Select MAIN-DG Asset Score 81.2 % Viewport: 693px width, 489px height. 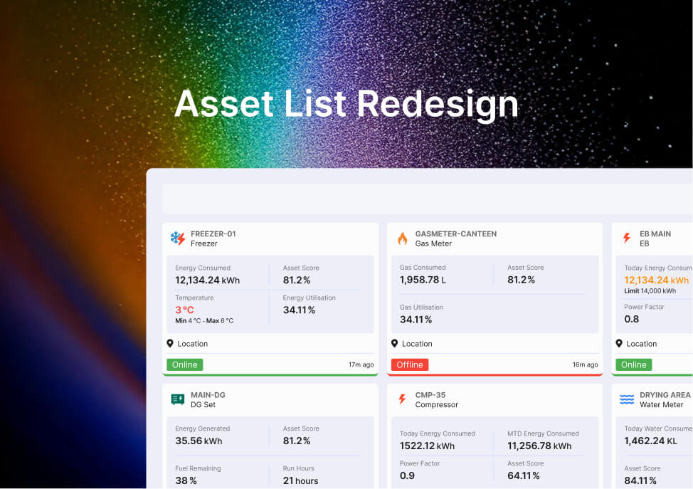[297, 441]
